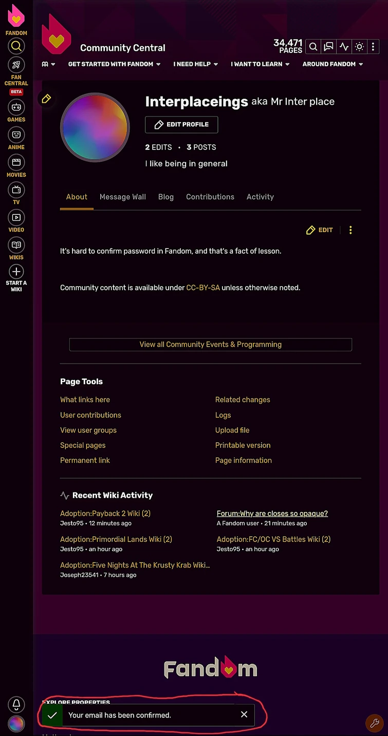Click the Start a Wiki plus icon

pos(16,272)
